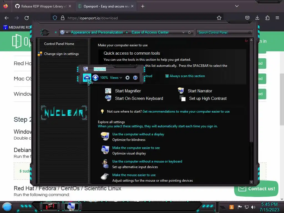
Task: Go to Control Panel Home
Action: coord(59,44)
